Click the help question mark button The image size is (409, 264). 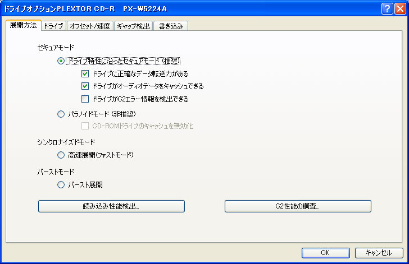[387, 8]
